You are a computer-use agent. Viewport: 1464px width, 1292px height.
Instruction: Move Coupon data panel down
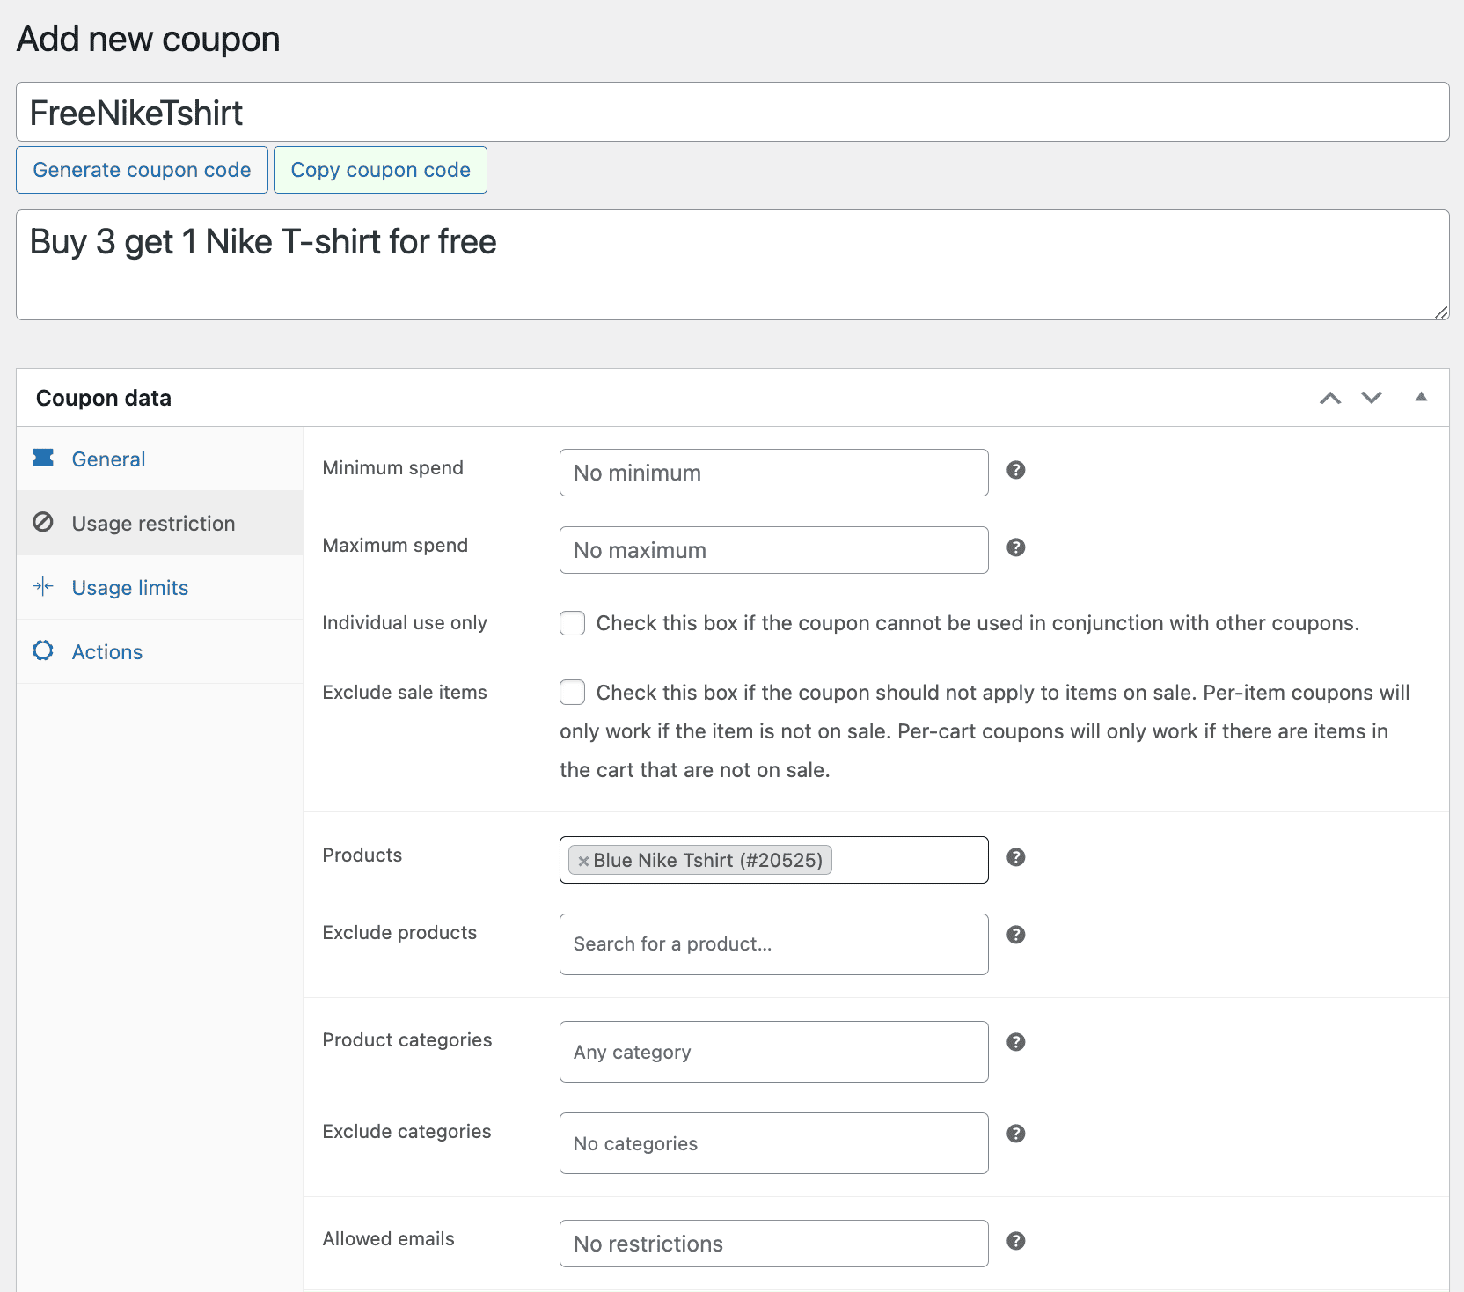1372,398
